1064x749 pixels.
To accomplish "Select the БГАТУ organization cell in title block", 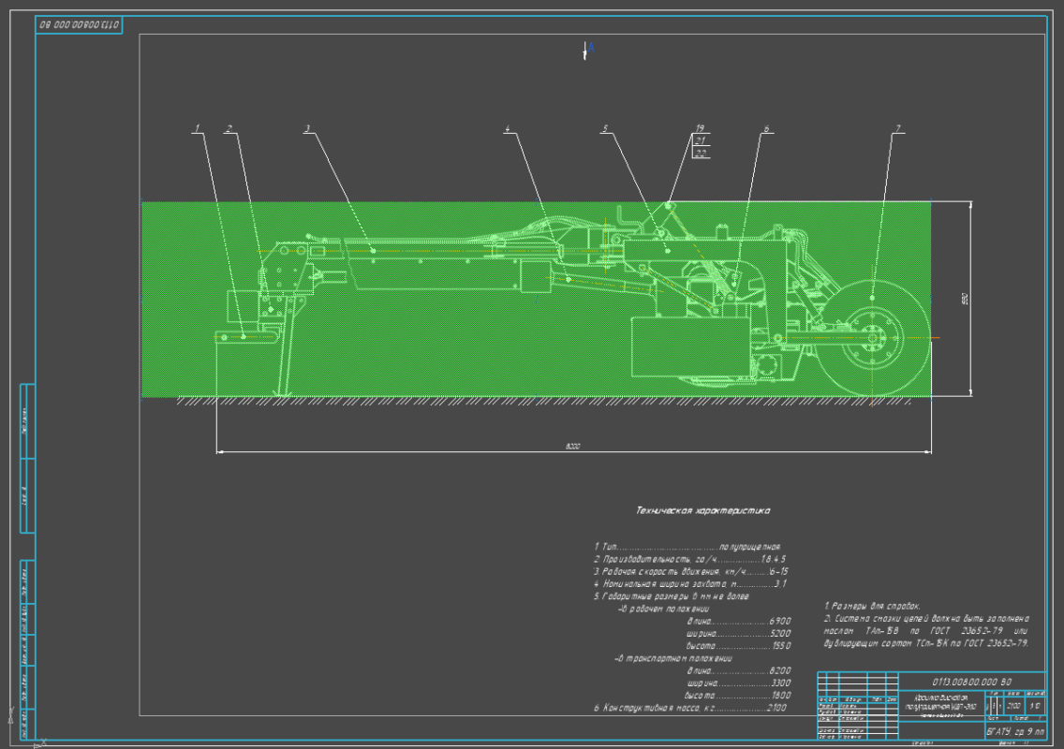I will pyautogui.click(x=1014, y=728).
